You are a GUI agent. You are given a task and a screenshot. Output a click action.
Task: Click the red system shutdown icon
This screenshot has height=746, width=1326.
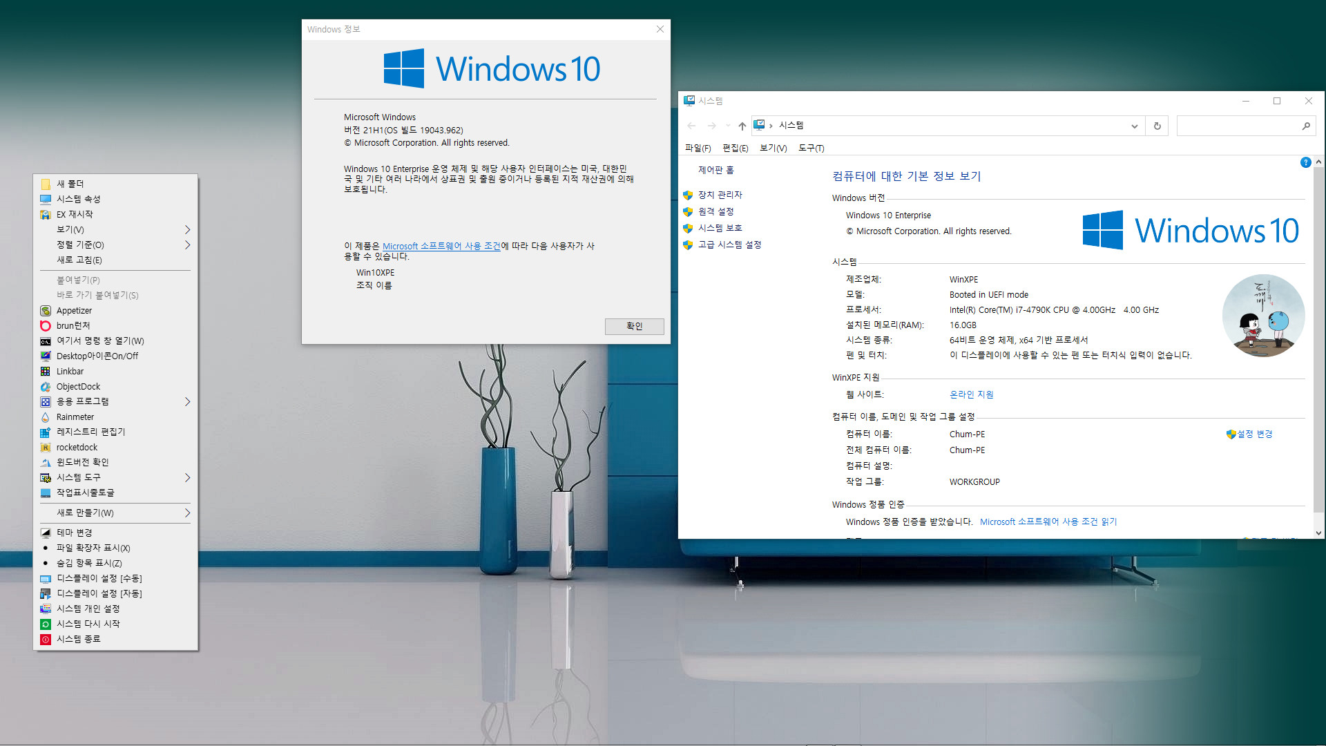click(46, 640)
